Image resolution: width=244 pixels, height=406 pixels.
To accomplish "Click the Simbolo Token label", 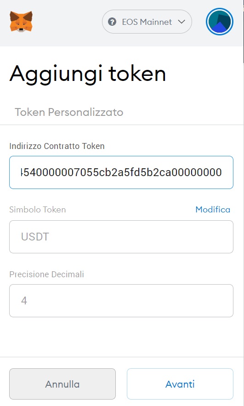I will tap(38, 210).
